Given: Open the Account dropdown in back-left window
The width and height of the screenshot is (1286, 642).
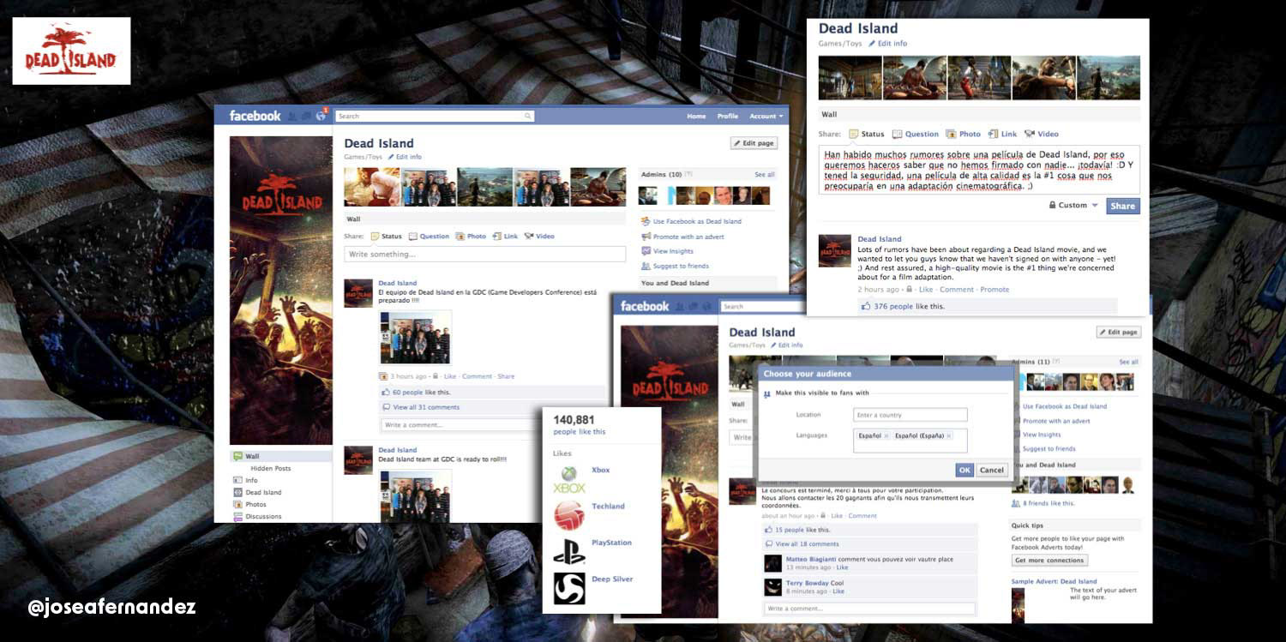Looking at the screenshot, I should [766, 116].
